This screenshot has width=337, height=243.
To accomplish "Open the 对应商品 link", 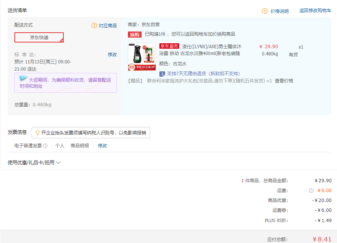I will pos(108,25).
